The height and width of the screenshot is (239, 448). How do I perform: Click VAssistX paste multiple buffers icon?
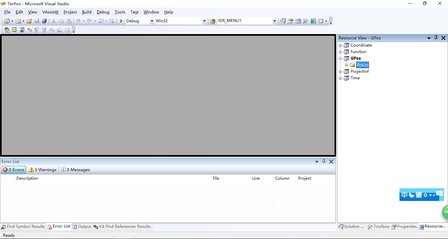point(67,30)
